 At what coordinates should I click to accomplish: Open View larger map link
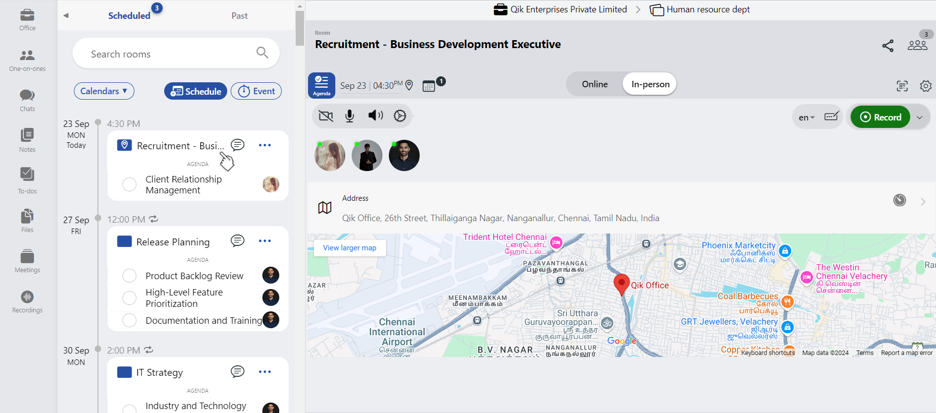click(350, 248)
